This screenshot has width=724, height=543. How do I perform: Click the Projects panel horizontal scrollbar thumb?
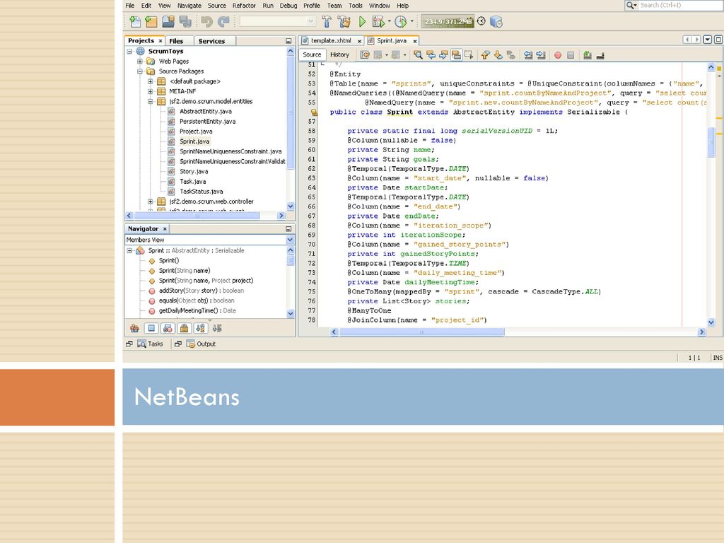tap(197, 216)
